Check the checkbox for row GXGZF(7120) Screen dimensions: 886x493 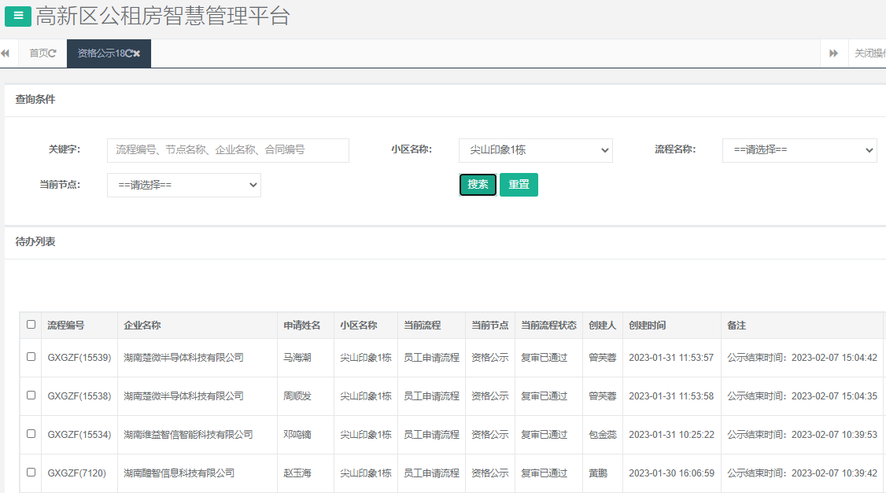click(30, 473)
